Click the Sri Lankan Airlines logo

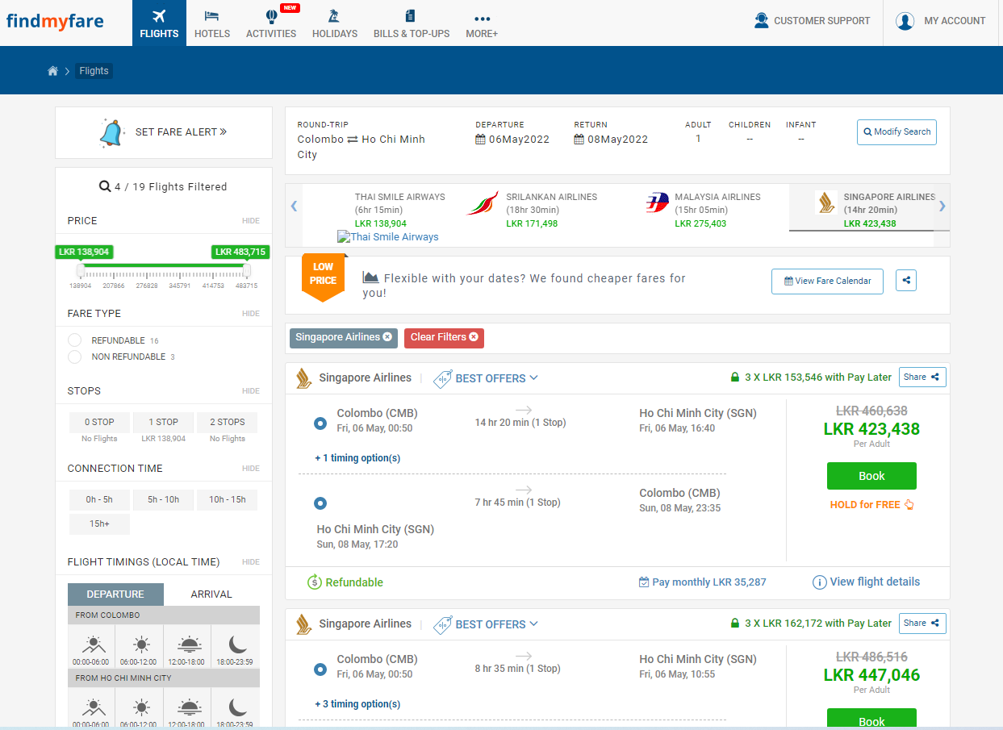point(483,203)
